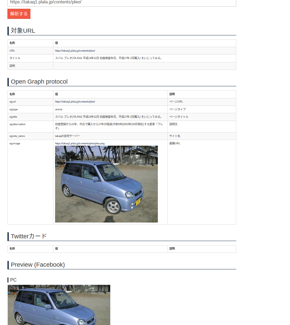Click the Facebook PC preview car image

(x=59, y=305)
